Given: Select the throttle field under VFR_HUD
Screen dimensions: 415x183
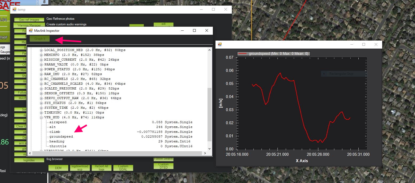Looking at the screenshot, I should tap(58, 146).
